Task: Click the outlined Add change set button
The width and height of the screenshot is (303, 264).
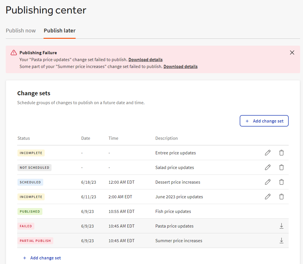Action: point(264,121)
